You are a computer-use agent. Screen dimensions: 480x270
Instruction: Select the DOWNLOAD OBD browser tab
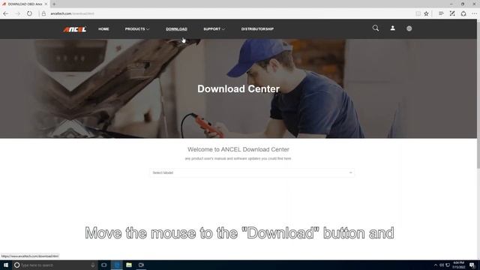click(x=25, y=4)
